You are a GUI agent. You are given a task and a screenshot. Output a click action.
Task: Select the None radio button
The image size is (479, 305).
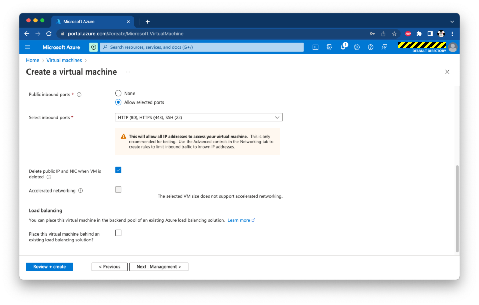click(118, 93)
